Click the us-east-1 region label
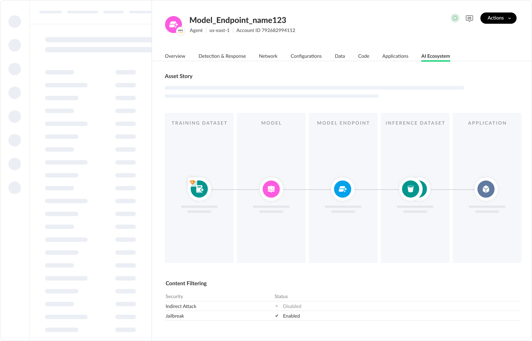532x341 pixels. [219, 30]
